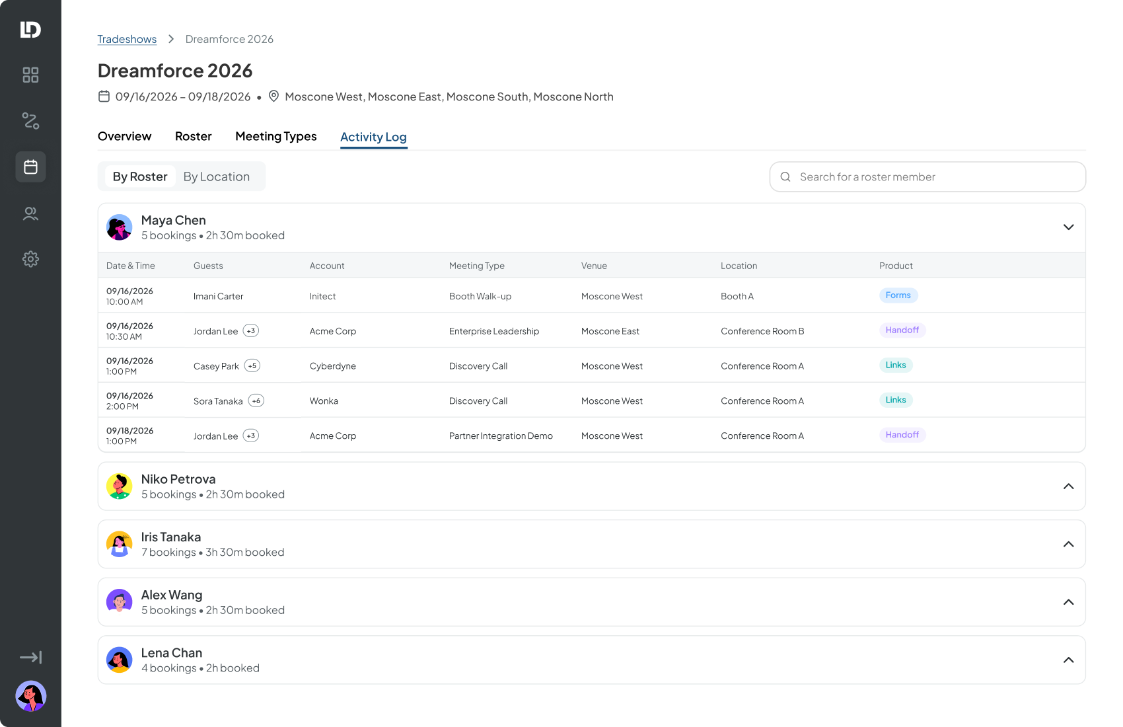Click the Links tag on Cyberdyne row
1123x727 pixels.
coord(896,365)
